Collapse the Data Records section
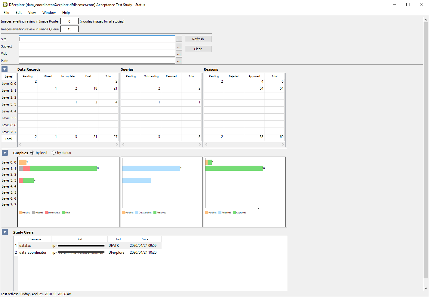 [5, 69]
